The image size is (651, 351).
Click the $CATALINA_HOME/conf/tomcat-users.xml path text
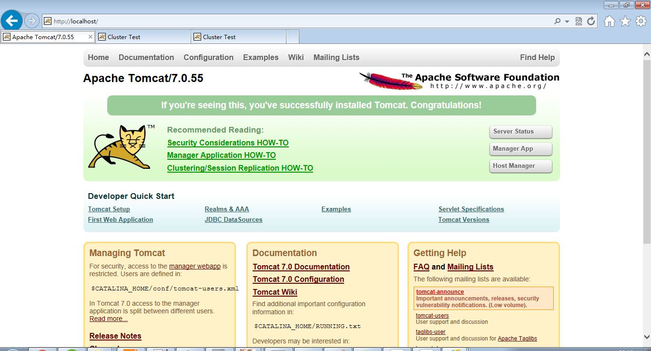coord(165,289)
